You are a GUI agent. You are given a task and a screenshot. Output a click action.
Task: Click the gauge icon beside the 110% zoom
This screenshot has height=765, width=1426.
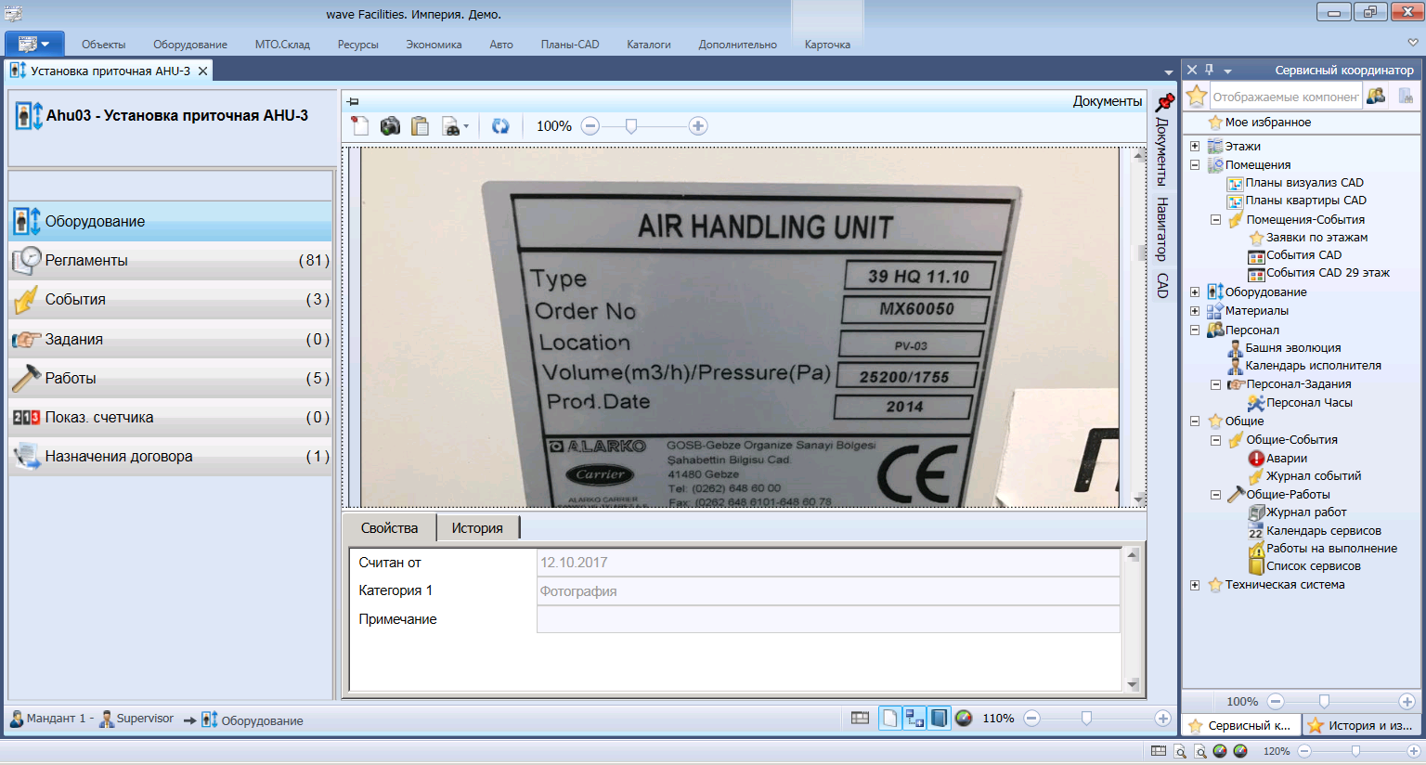point(964,718)
